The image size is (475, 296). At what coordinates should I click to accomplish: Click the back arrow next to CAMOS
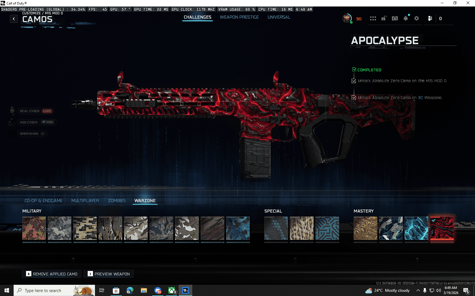point(14,19)
